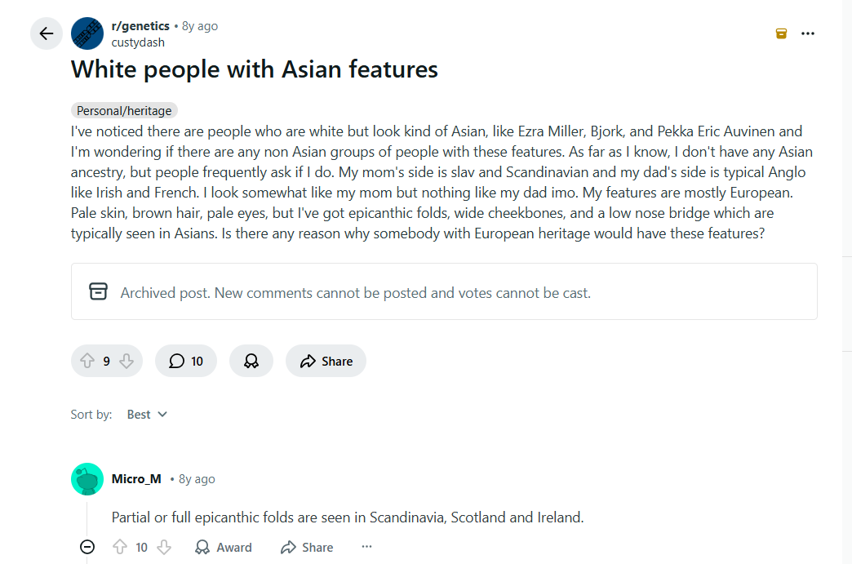The width and height of the screenshot is (852, 564).
Task: Open Micro_M comment's more options menu
Action: point(366,547)
